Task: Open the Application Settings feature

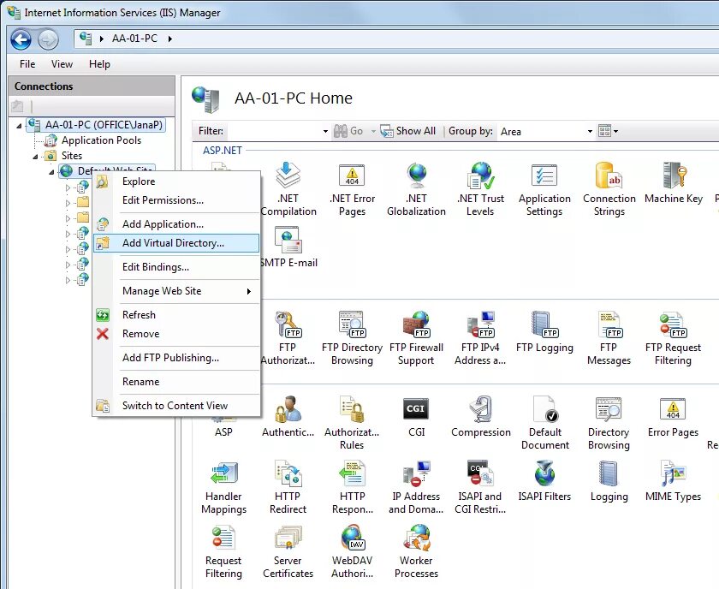Action: pos(544,189)
